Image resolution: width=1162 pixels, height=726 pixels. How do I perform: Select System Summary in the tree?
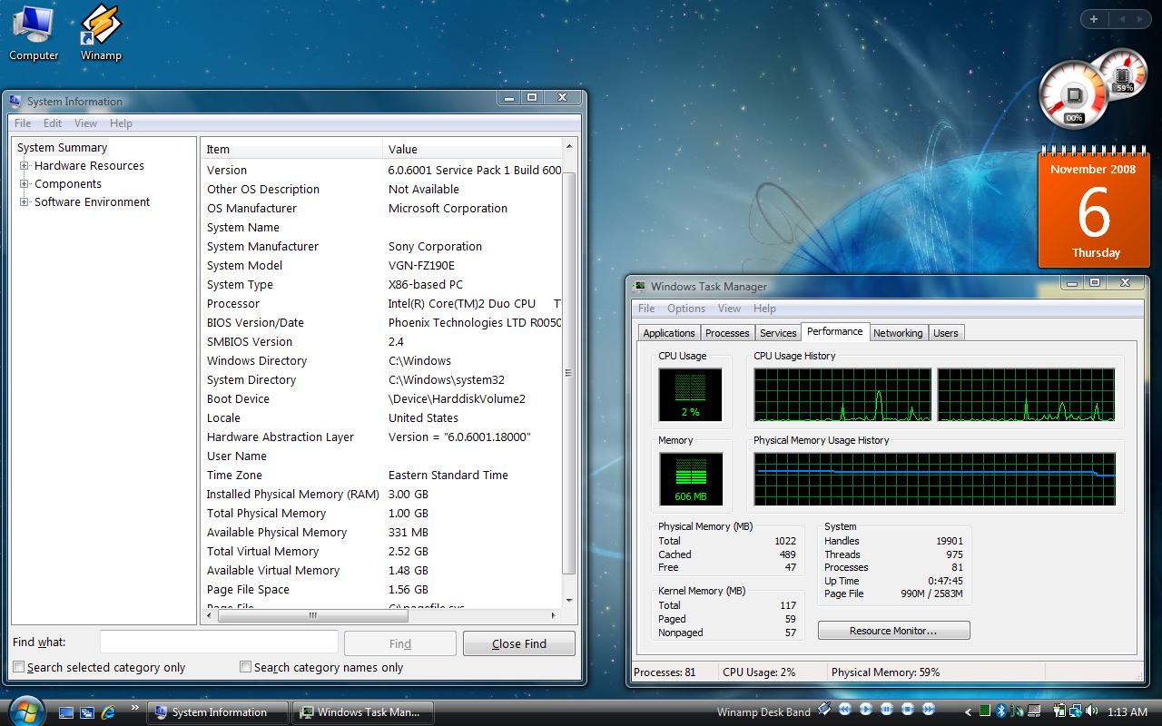click(x=62, y=148)
